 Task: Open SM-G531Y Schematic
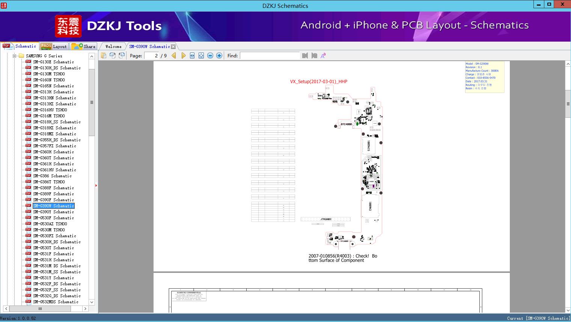pos(53,278)
